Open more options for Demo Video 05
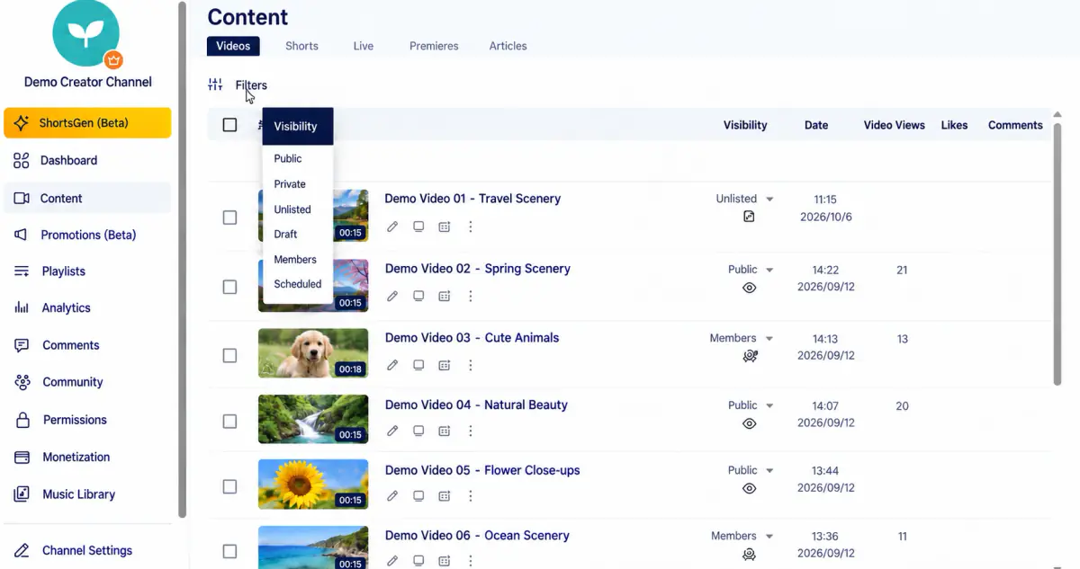Viewport: 1080px width, 569px height. click(x=470, y=495)
